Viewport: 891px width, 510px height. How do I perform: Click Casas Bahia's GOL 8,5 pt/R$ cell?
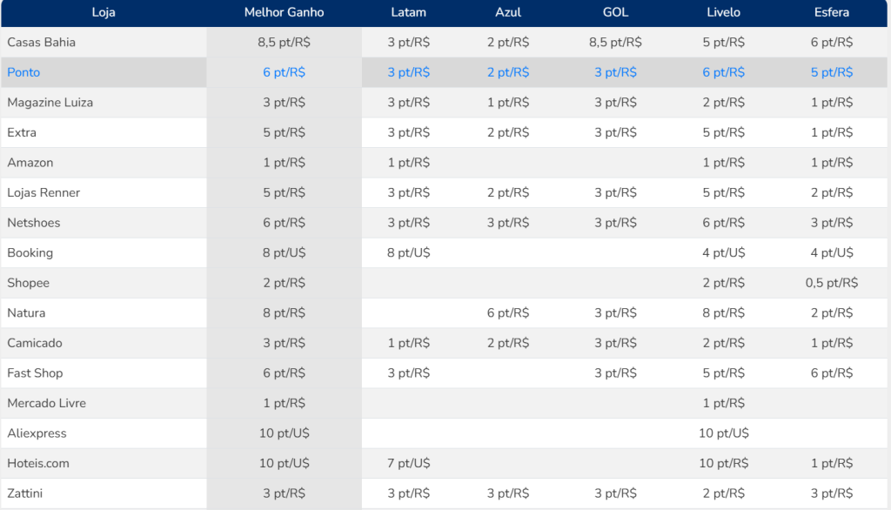click(615, 42)
